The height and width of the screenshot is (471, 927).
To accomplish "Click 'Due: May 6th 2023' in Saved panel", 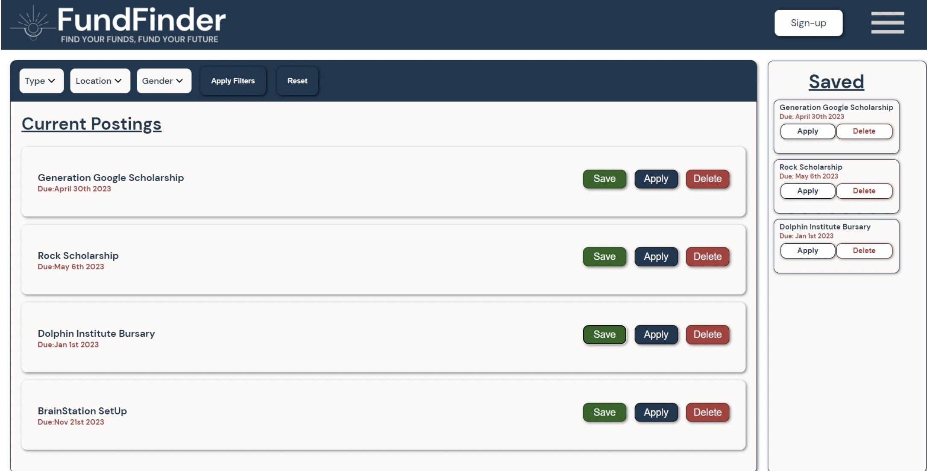I will point(809,176).
